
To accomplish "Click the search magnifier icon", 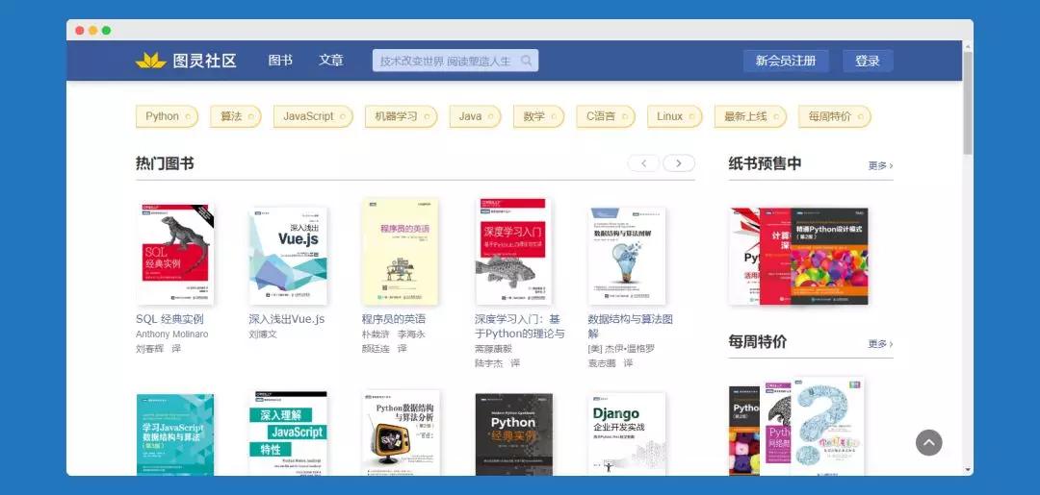I will (x=527, y=61).
